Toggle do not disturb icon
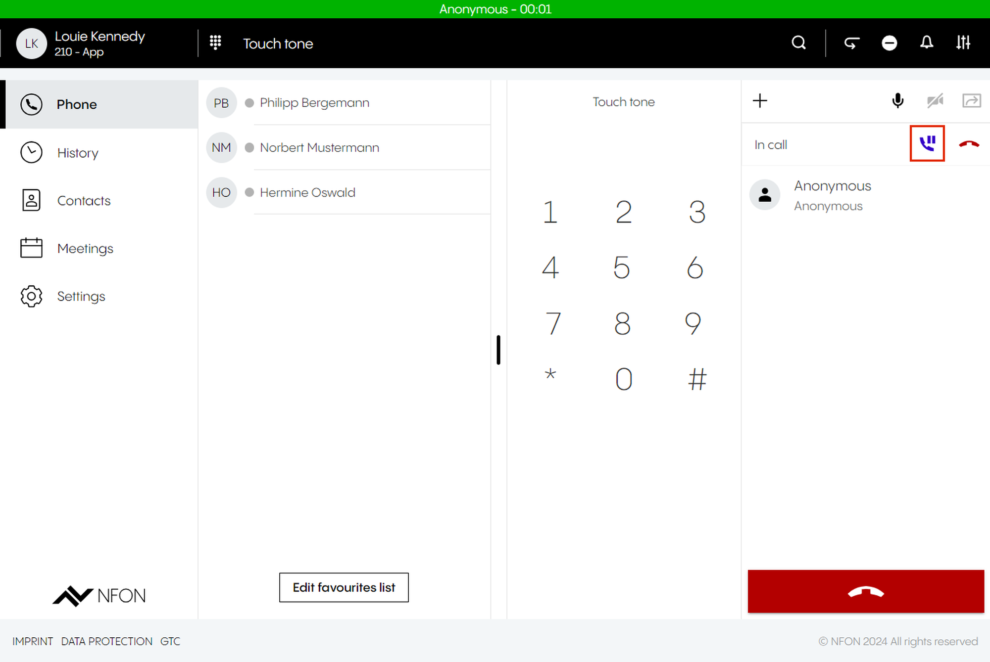The width and height of the screenshot is (990, 662). (889, 43)
